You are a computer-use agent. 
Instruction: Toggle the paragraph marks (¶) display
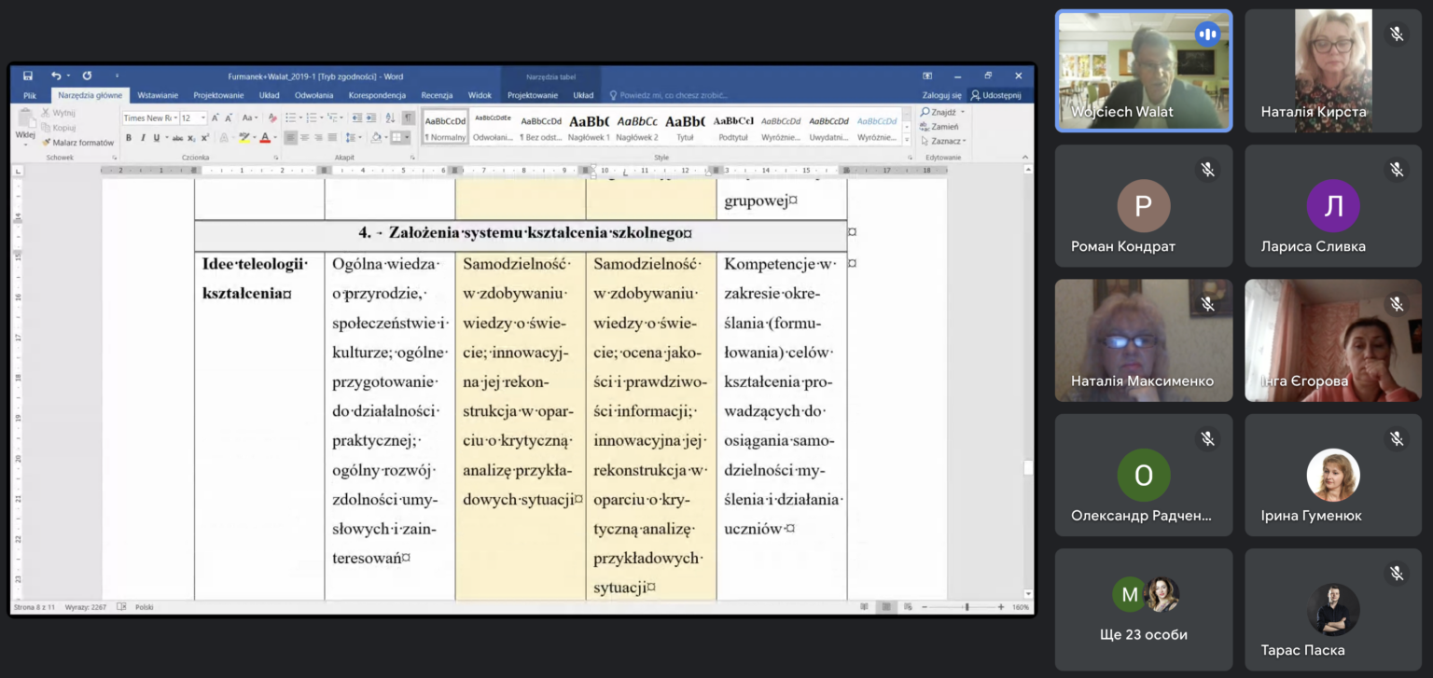coord(408,118)
